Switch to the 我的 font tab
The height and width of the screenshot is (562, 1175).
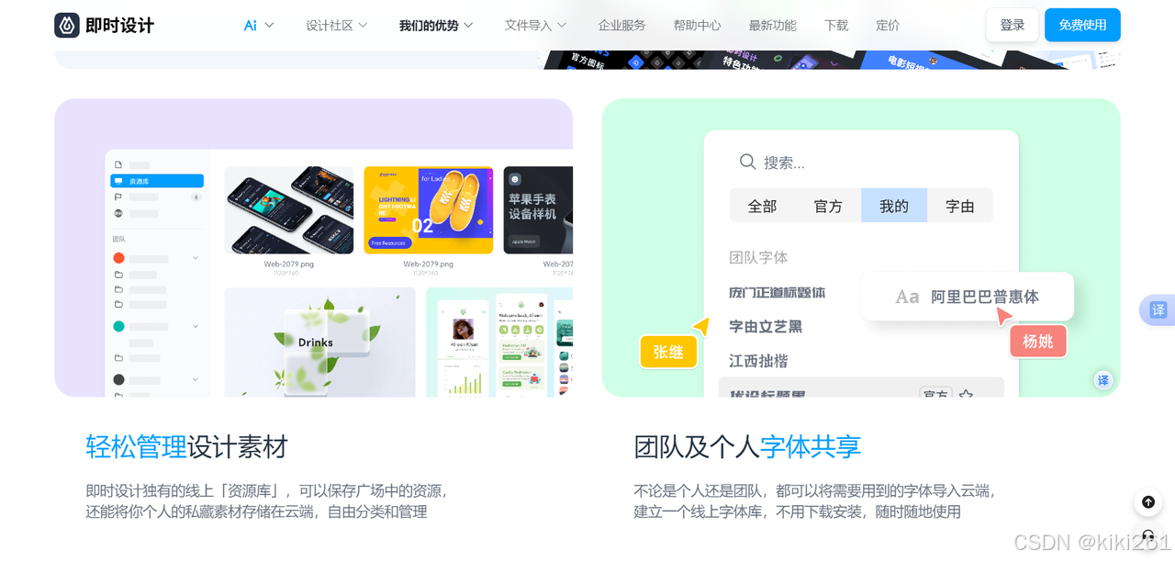click(894, 206)
